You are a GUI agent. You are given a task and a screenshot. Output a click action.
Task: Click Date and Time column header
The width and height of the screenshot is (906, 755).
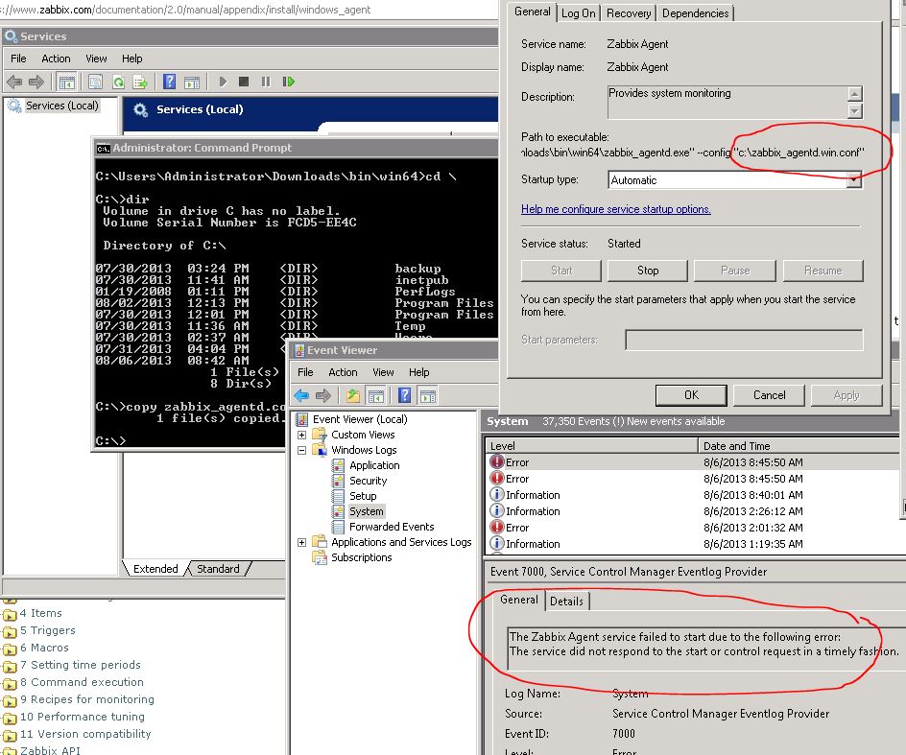point(799,446)
